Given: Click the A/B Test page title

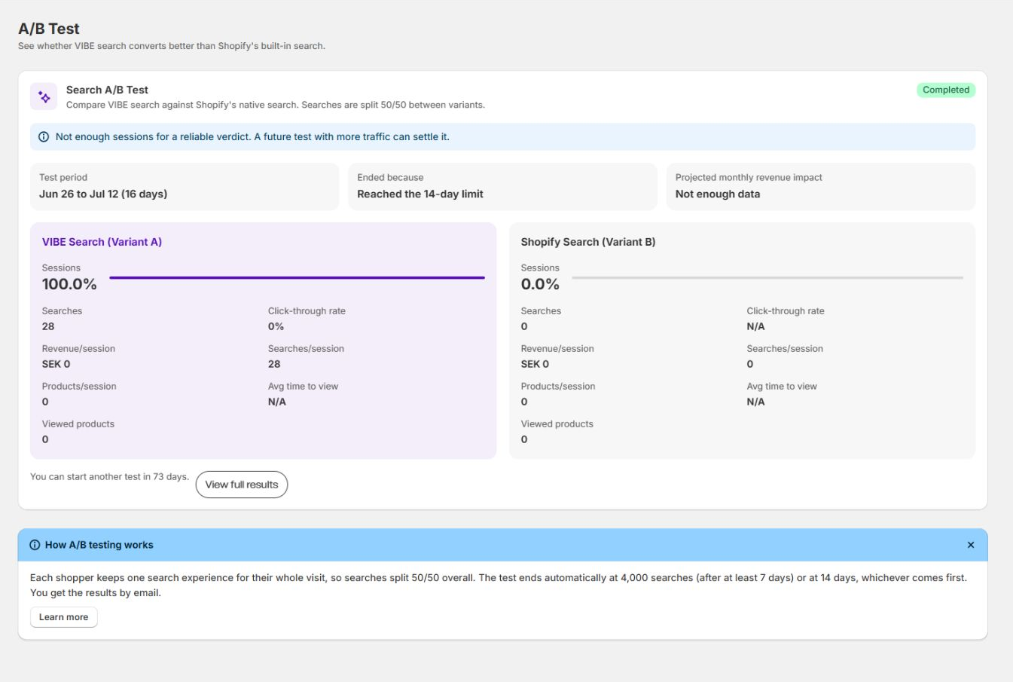Looking at the screenshot, I should [49, 29].
